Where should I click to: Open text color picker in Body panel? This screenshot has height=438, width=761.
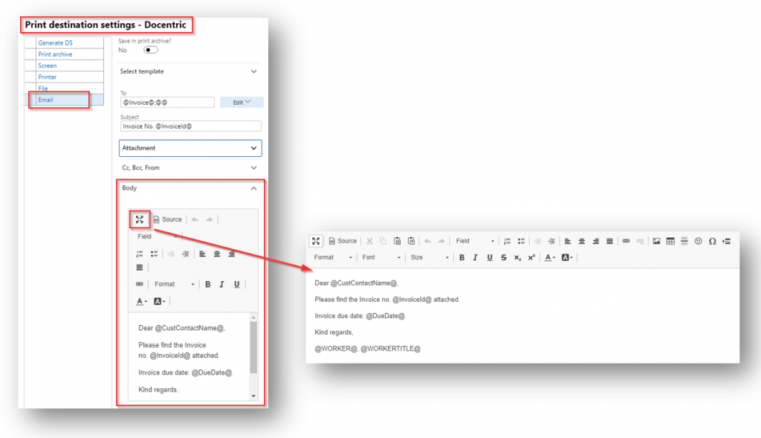point(141,302)
